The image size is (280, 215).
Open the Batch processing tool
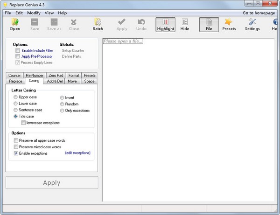point(98,24)
